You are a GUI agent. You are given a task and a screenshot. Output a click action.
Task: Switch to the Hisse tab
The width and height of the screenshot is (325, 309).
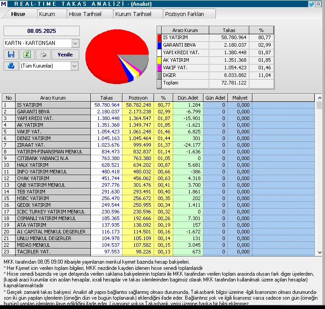18,14
